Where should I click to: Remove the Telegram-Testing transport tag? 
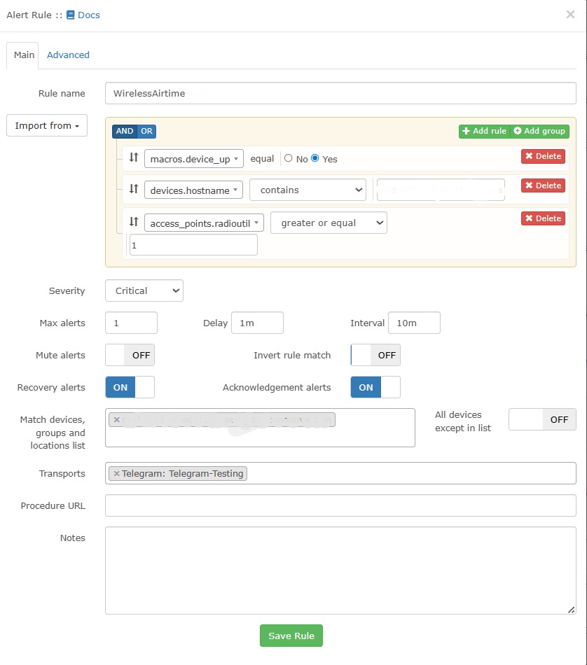(116, 473)
